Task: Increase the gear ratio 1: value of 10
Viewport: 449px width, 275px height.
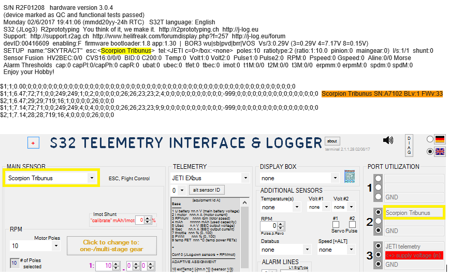Action: (116, 264)
